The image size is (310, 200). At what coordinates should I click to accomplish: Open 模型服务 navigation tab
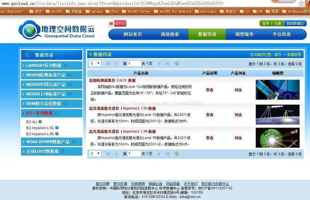tap(244, 34)
